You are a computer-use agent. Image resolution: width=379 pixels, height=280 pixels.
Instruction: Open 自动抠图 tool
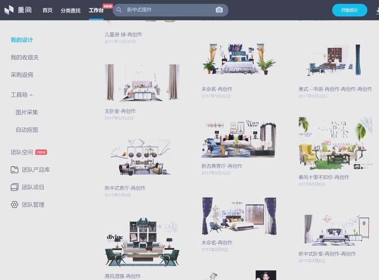pyautogui.click(x=26, y=130)
